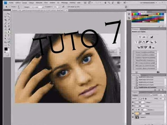
Task: Pick the first red swatch in Nuancier
Action: [133, 14]
